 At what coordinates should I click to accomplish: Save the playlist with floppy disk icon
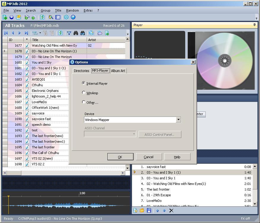pyautogui.click(x=149, y=211)
